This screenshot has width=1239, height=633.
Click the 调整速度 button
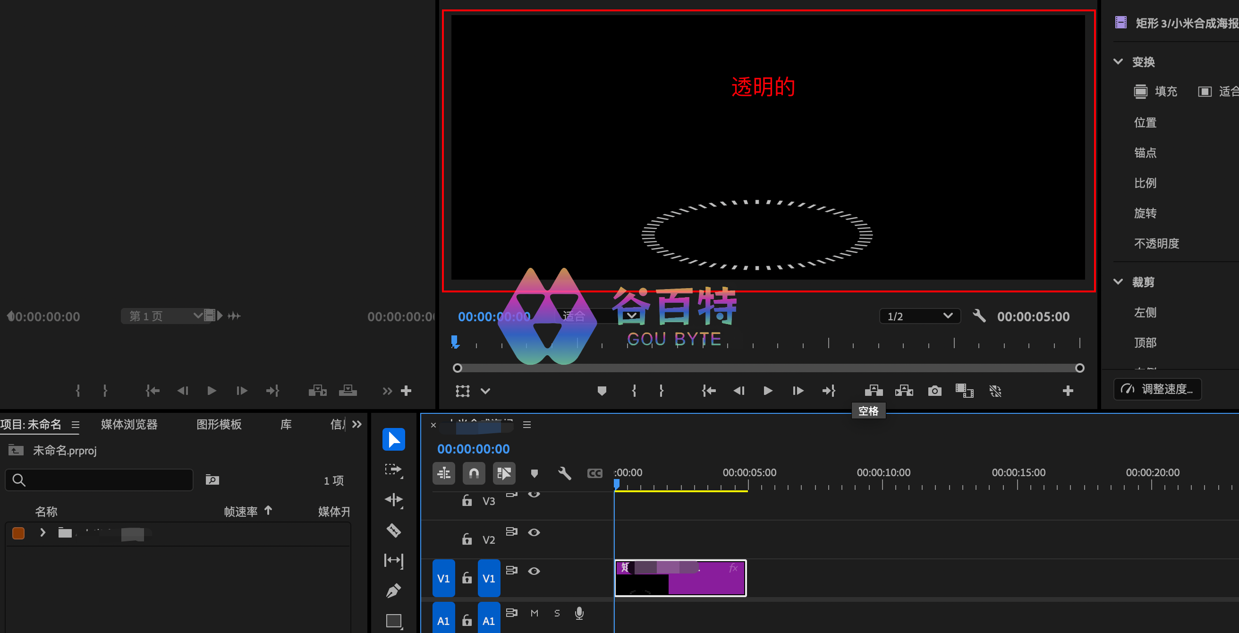[x=1157, y=389]
